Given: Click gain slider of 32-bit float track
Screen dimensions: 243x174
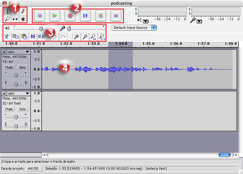Looking at the screenshot, I should [x=16, y=117].
